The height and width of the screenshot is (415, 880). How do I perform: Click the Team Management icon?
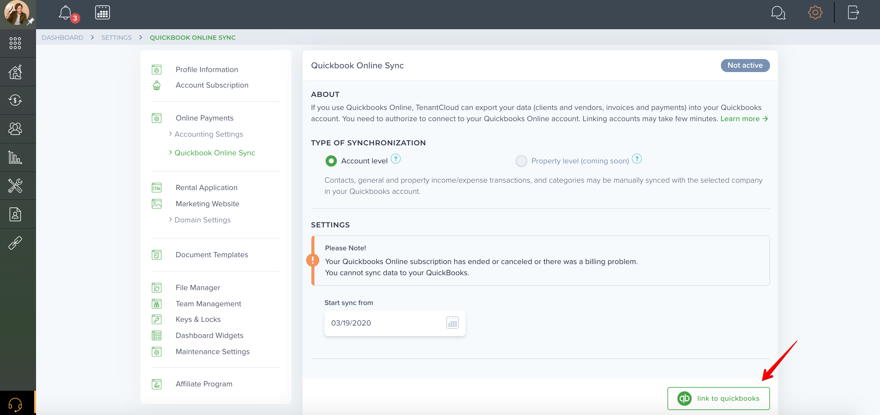(x=157, y=304)
